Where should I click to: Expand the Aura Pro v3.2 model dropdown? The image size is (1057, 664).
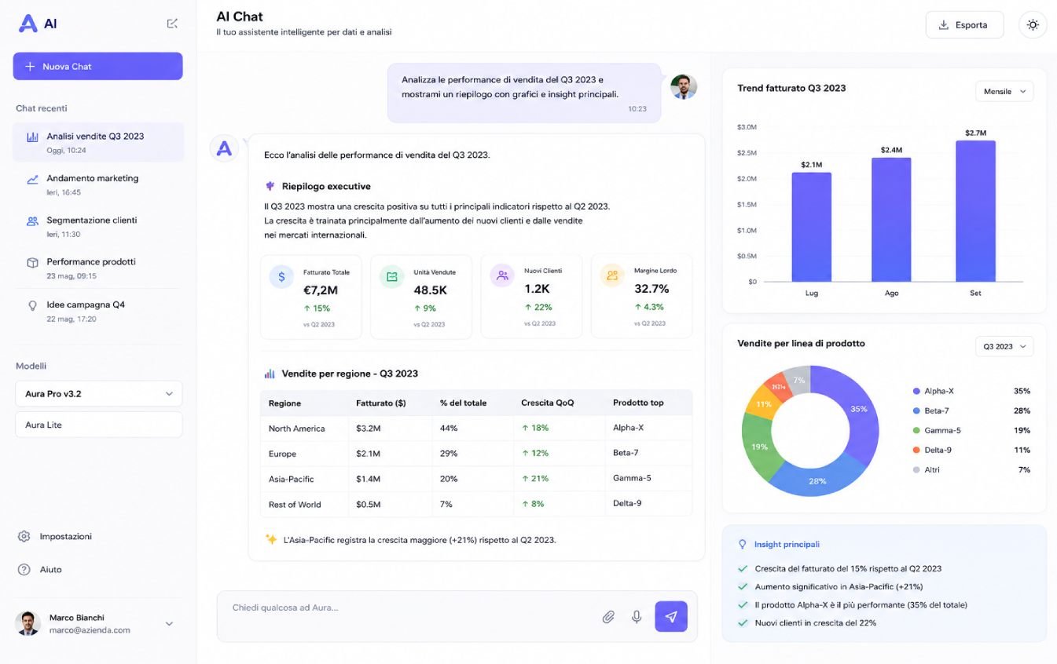coord(99,394)
